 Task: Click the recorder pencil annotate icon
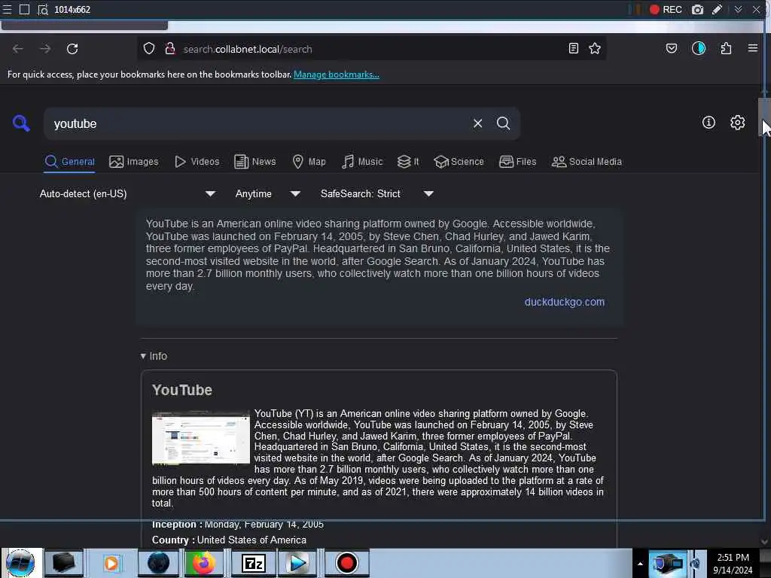click(718, 10)
